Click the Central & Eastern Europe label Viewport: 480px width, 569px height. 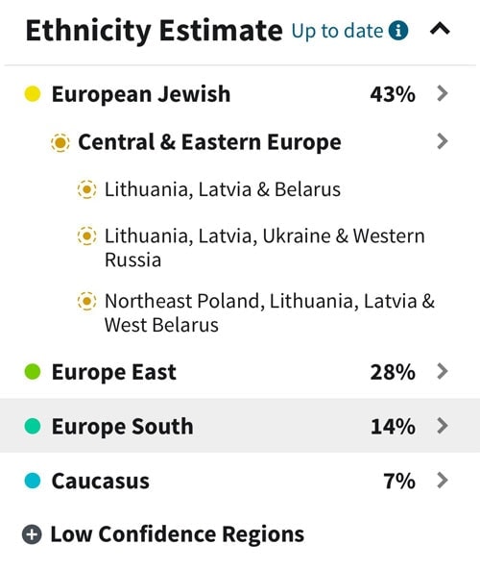point(209,142)
